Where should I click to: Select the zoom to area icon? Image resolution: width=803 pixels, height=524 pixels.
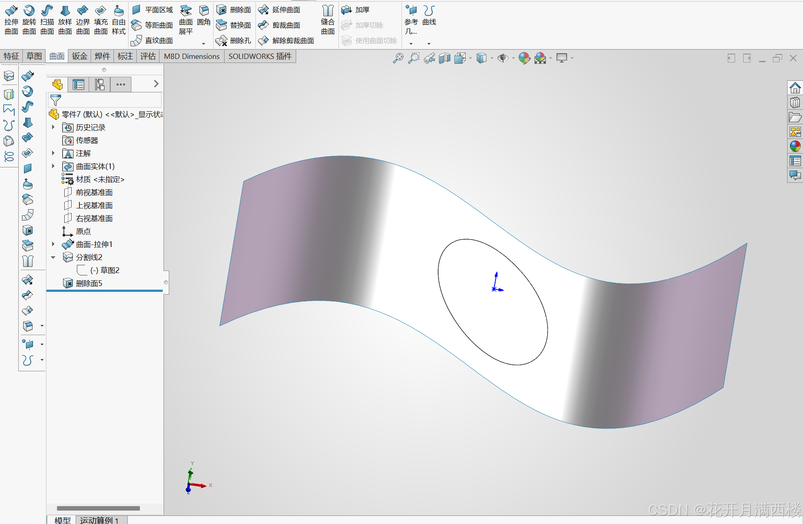pos(414,58)
